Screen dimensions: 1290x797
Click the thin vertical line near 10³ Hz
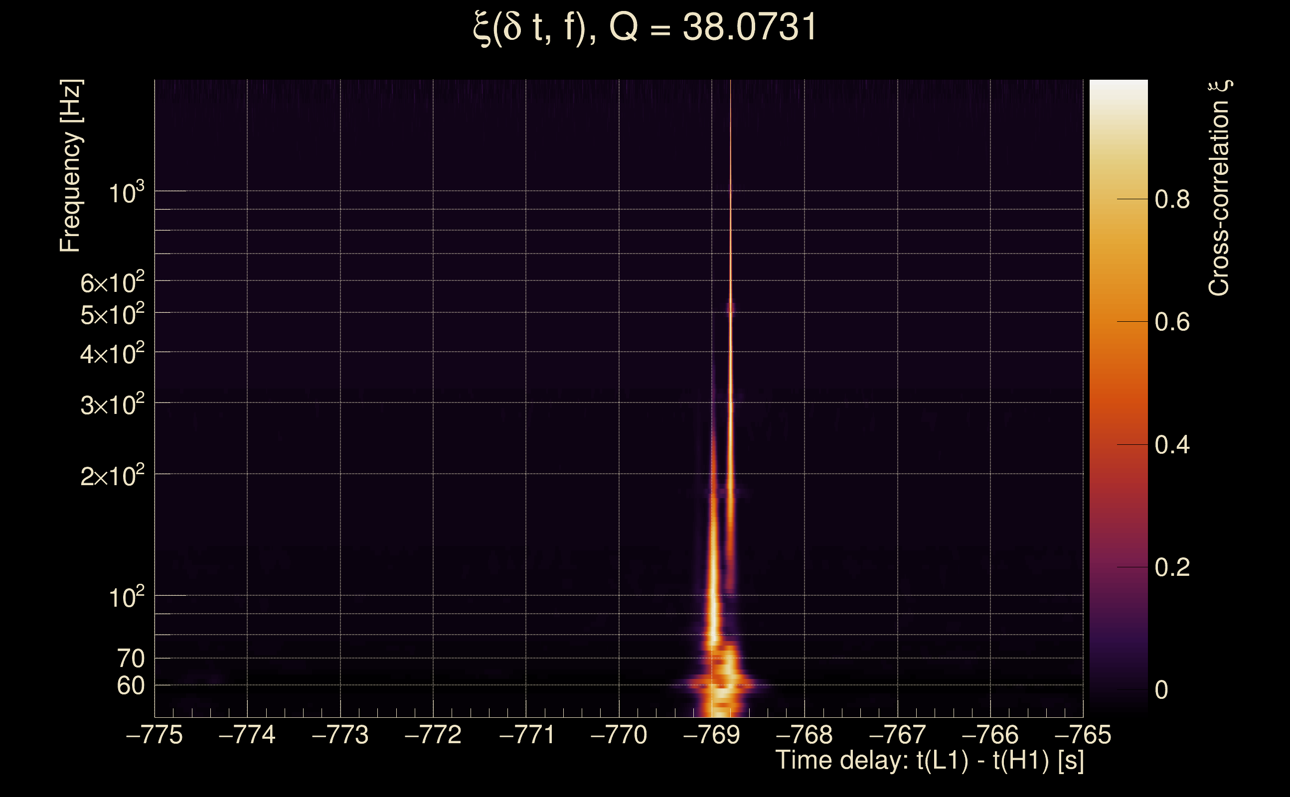pos(730,191)
